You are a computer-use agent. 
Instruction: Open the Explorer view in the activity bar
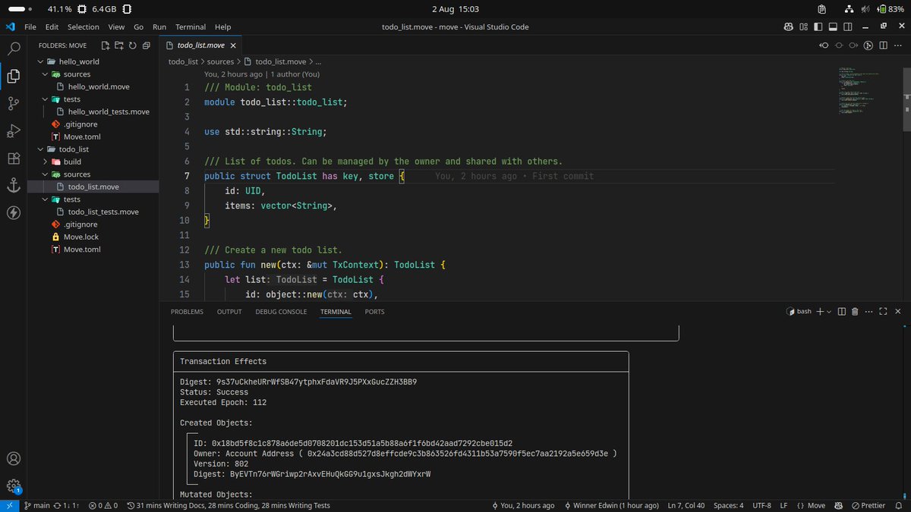pos(13,76)
